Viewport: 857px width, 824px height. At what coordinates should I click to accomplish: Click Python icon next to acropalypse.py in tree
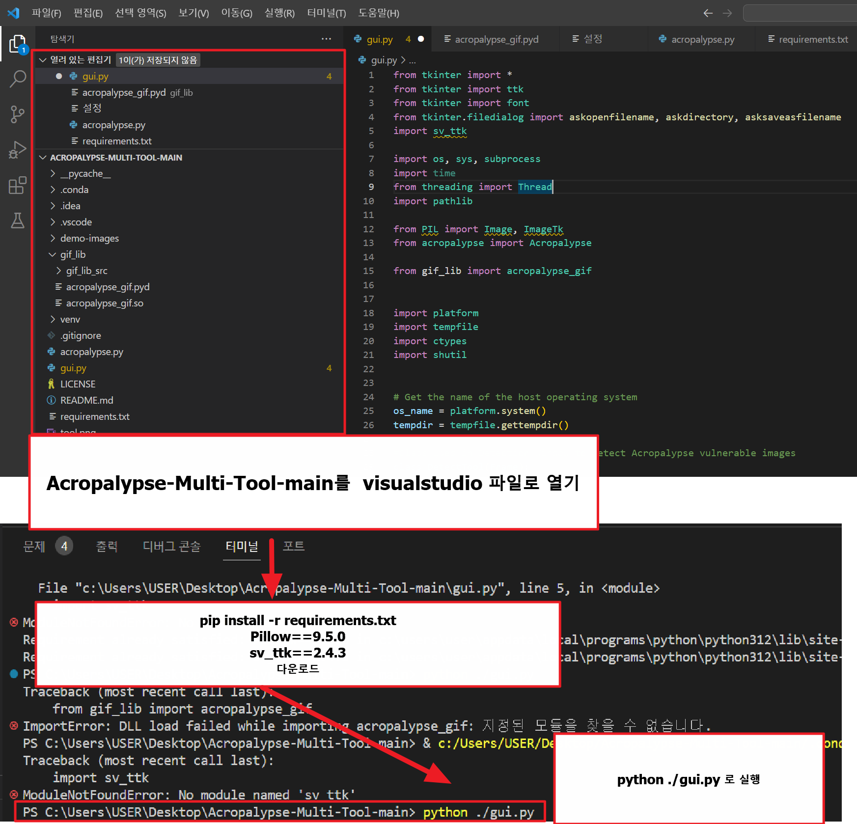click(x=51, y=352)
